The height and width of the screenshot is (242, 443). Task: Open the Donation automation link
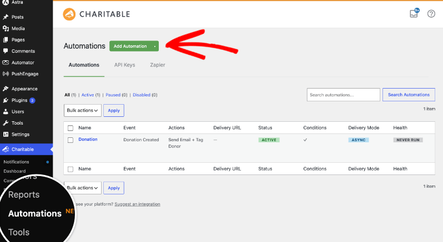click(x=88, y=139)
